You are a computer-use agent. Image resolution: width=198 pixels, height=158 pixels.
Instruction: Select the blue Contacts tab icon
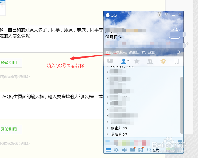click(x=124, y=61)
